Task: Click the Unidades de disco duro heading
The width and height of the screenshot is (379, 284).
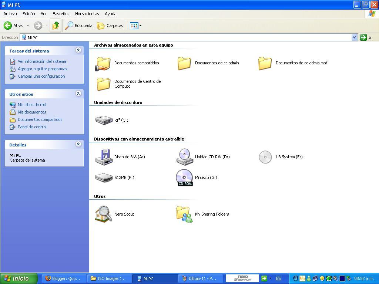Action: [118, 102]
